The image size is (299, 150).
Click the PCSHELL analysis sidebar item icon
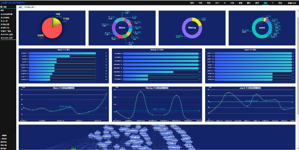[x=1, y=38]
